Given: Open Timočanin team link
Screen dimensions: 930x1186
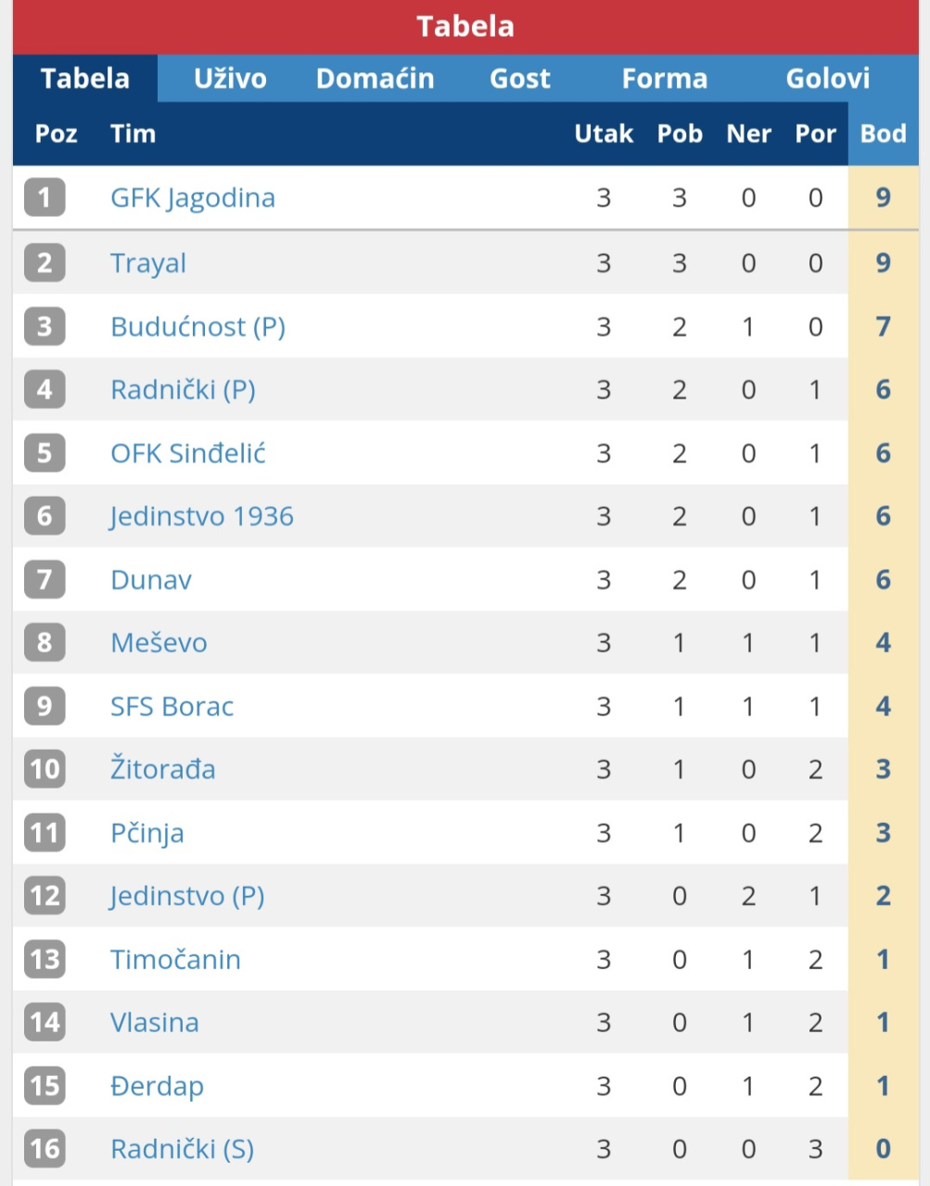Looking at the screenshot, I should coord(175,959).
